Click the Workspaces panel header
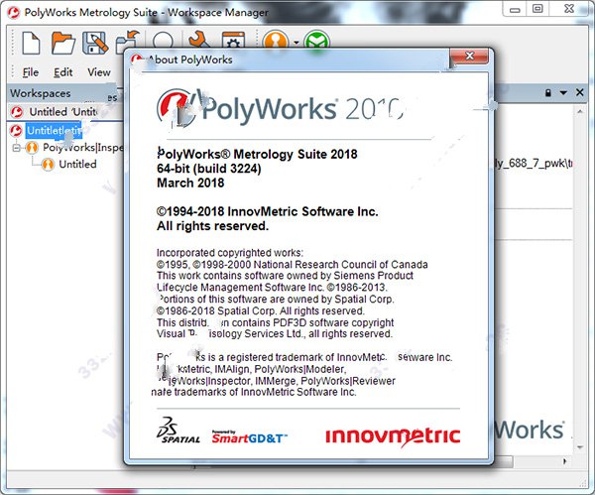 (41, 93)
